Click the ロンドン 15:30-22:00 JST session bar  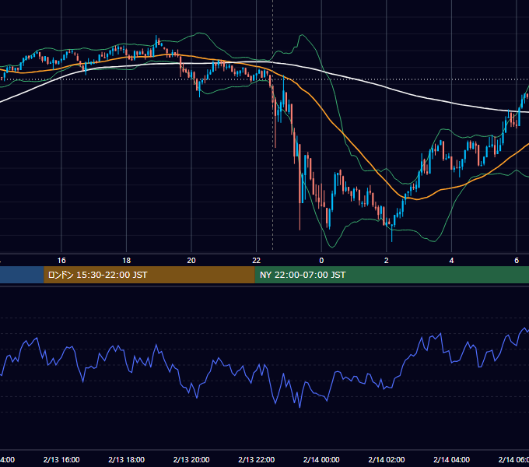pos(149,275)
